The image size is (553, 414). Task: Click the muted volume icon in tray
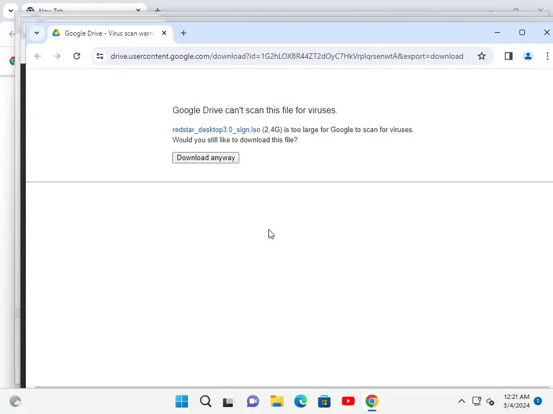pyautogui.click(x=490, y=401)
